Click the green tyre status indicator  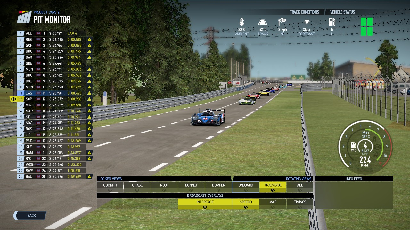pos(367,27)
